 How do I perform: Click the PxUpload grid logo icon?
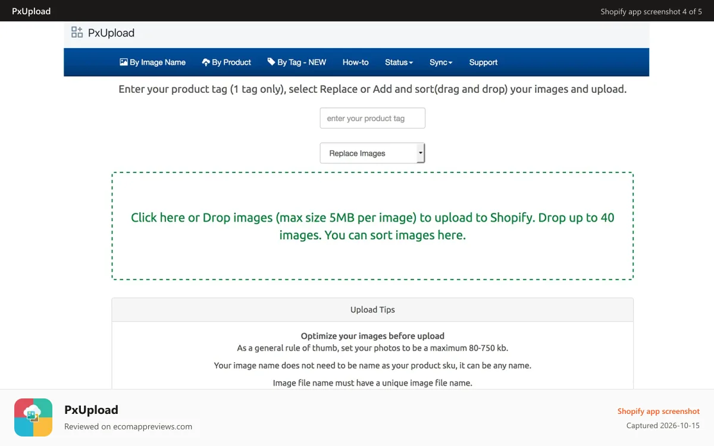(77, 33)
